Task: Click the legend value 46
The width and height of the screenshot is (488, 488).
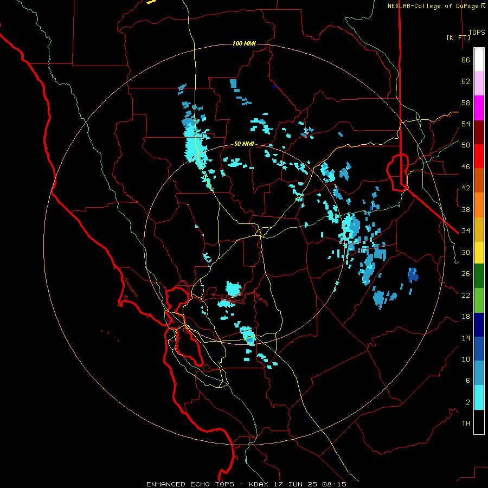Action: [466, 166]
